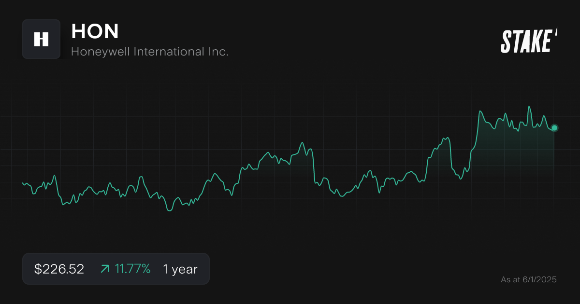Click the 'As at 6/1/2025' timestamp link
This screenshot has height=304, width=580.
[528, 279]
